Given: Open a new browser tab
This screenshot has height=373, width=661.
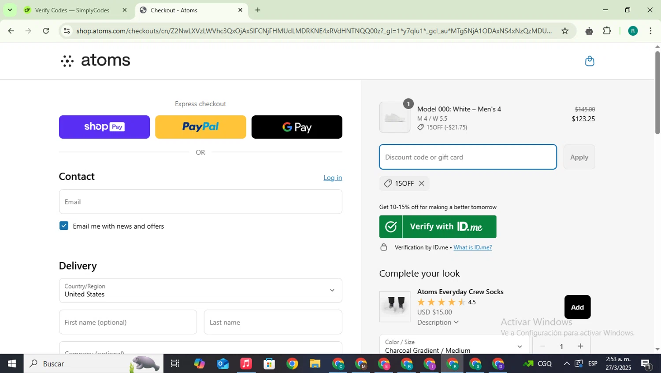Looking at the screenshot, I should [258, 10].
